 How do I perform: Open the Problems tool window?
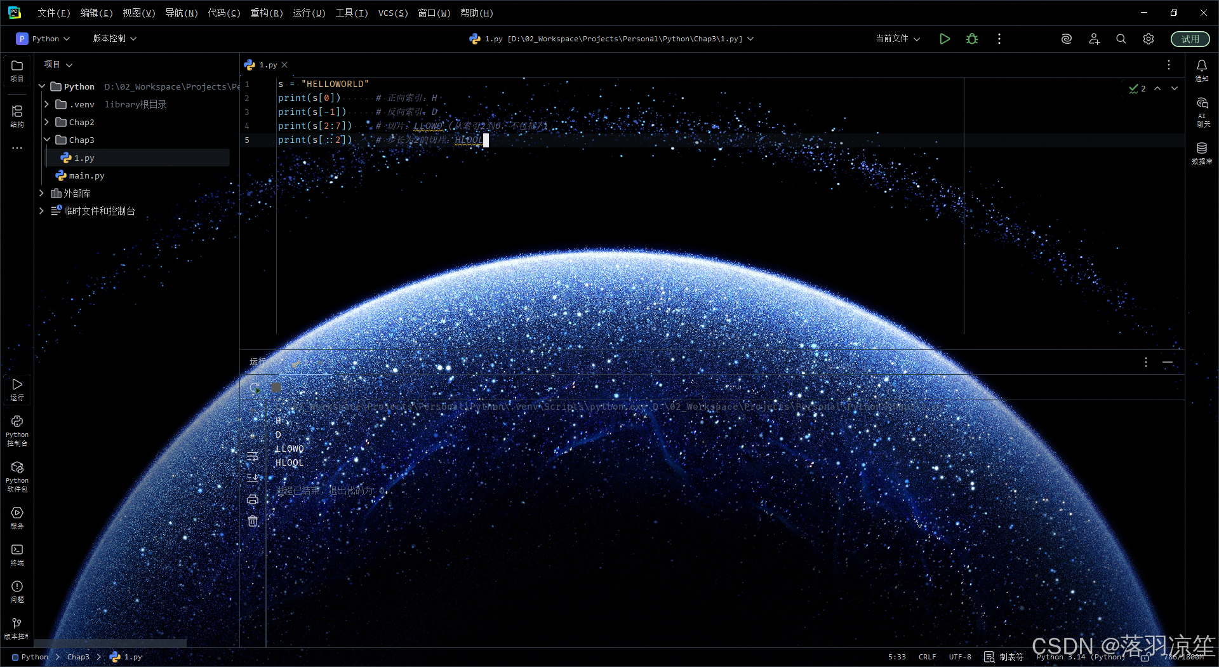pos(17,591)
